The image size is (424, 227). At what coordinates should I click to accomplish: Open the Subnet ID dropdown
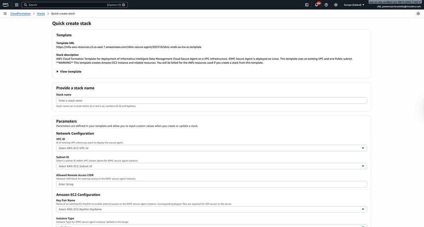211,166
